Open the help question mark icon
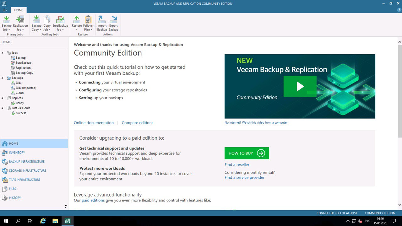This screenshot has height=226, width=402. click(x=399, y=10)
